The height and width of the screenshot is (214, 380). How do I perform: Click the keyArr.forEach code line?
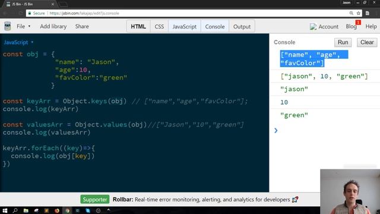49,148
